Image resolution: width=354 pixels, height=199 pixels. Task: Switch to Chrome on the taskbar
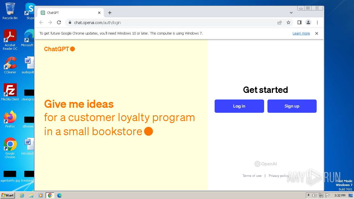(x=50, y=195)
